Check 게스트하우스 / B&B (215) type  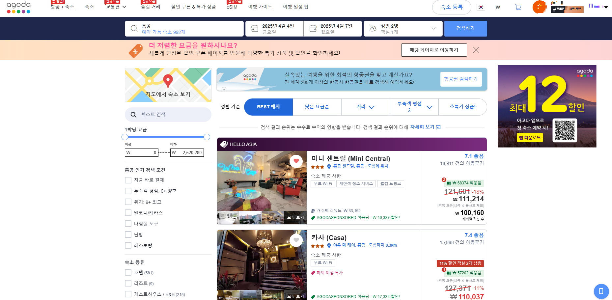click(128, 294)
